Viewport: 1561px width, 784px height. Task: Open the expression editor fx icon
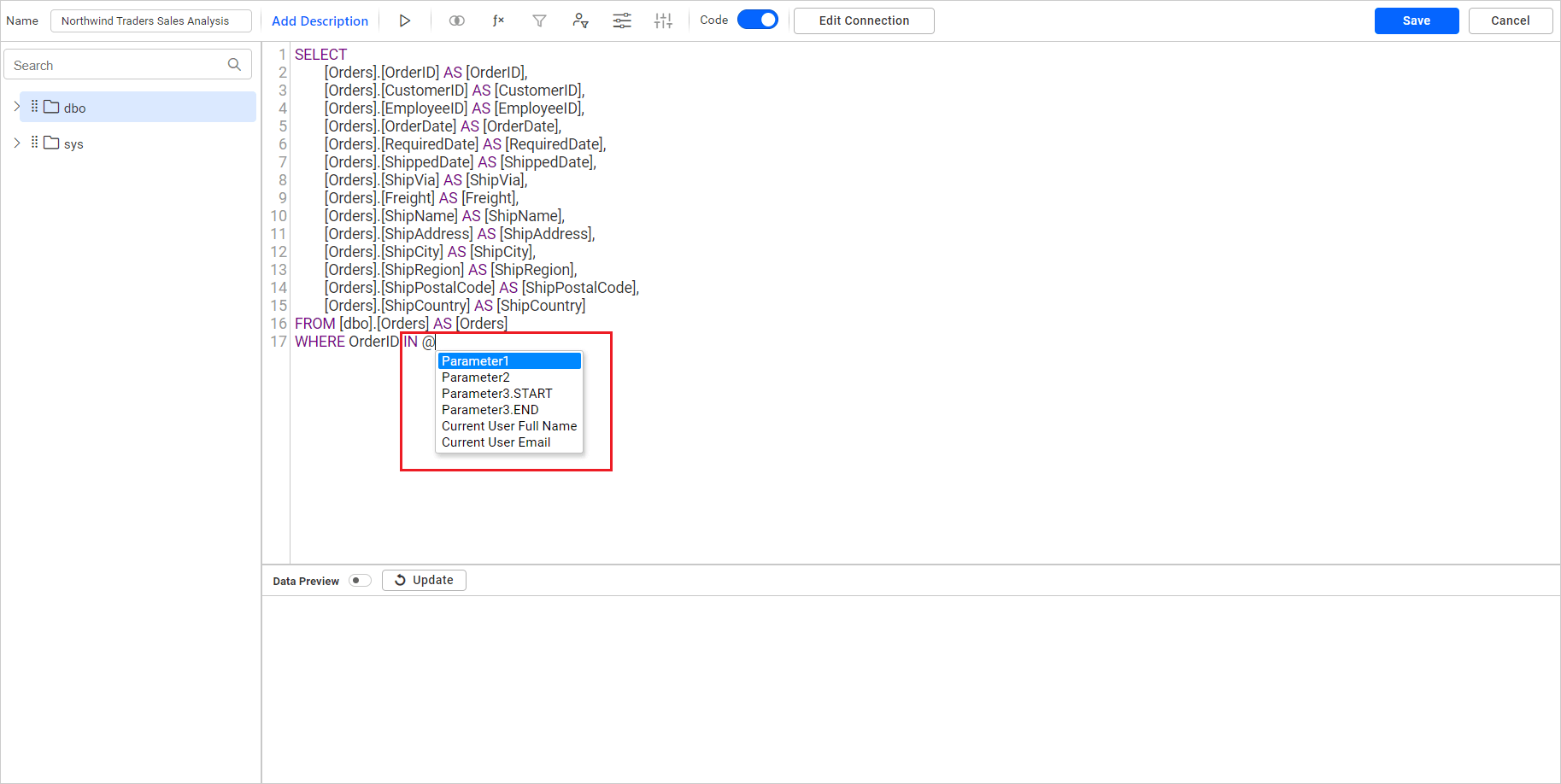[499, 20]
